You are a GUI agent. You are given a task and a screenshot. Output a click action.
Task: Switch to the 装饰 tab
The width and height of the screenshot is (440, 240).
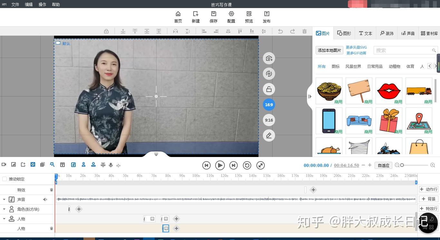tap(387, 33)
